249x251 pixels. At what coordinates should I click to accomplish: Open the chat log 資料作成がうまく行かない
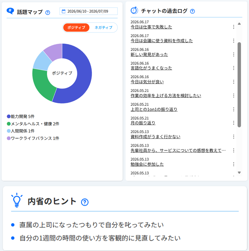tap(156, 137)
